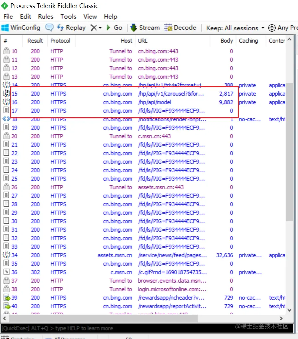Click the lock icon of session 12
Image resolution: width=298 pixels, height=339 pixels.
7,68
